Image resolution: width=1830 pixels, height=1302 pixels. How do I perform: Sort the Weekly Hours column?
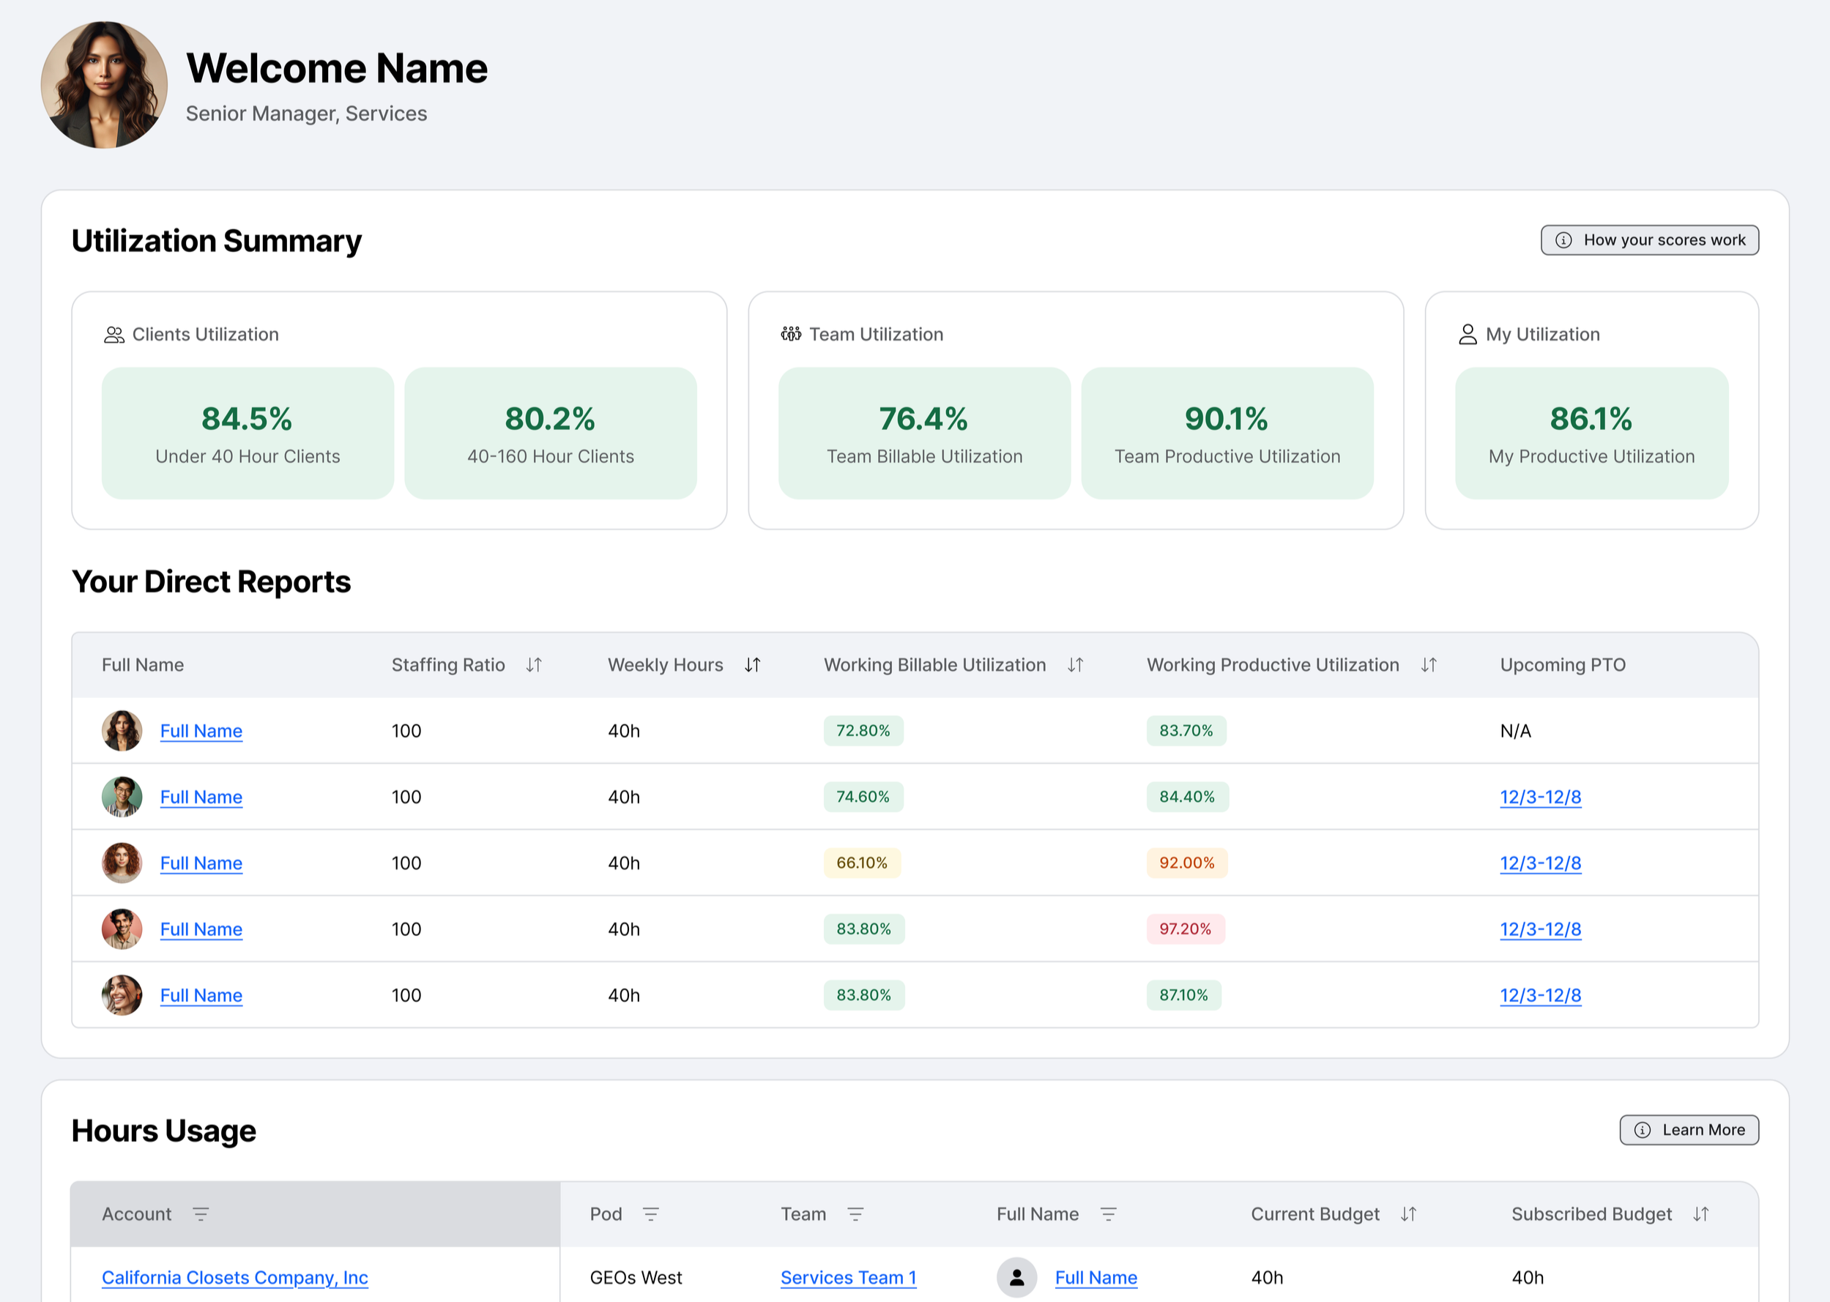click(x=752, y=665)
